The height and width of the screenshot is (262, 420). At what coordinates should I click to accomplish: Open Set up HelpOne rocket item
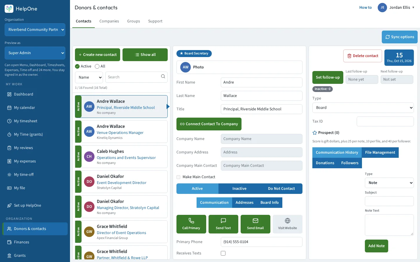tap(35, 206)
